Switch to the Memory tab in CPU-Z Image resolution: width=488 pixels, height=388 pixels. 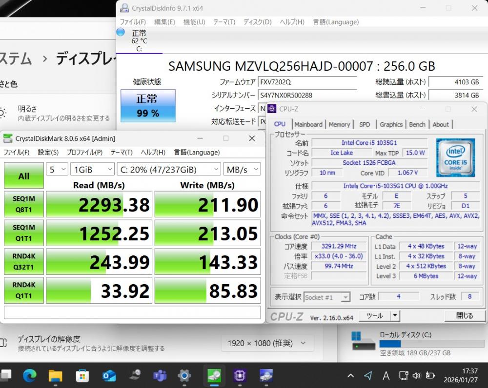[x=339, y=124]
